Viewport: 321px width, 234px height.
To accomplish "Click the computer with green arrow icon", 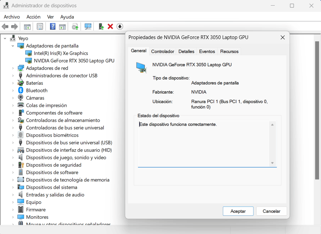I will click(101, 26).
